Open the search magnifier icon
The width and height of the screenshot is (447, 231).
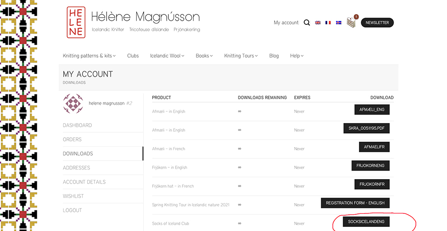point(307,23)
